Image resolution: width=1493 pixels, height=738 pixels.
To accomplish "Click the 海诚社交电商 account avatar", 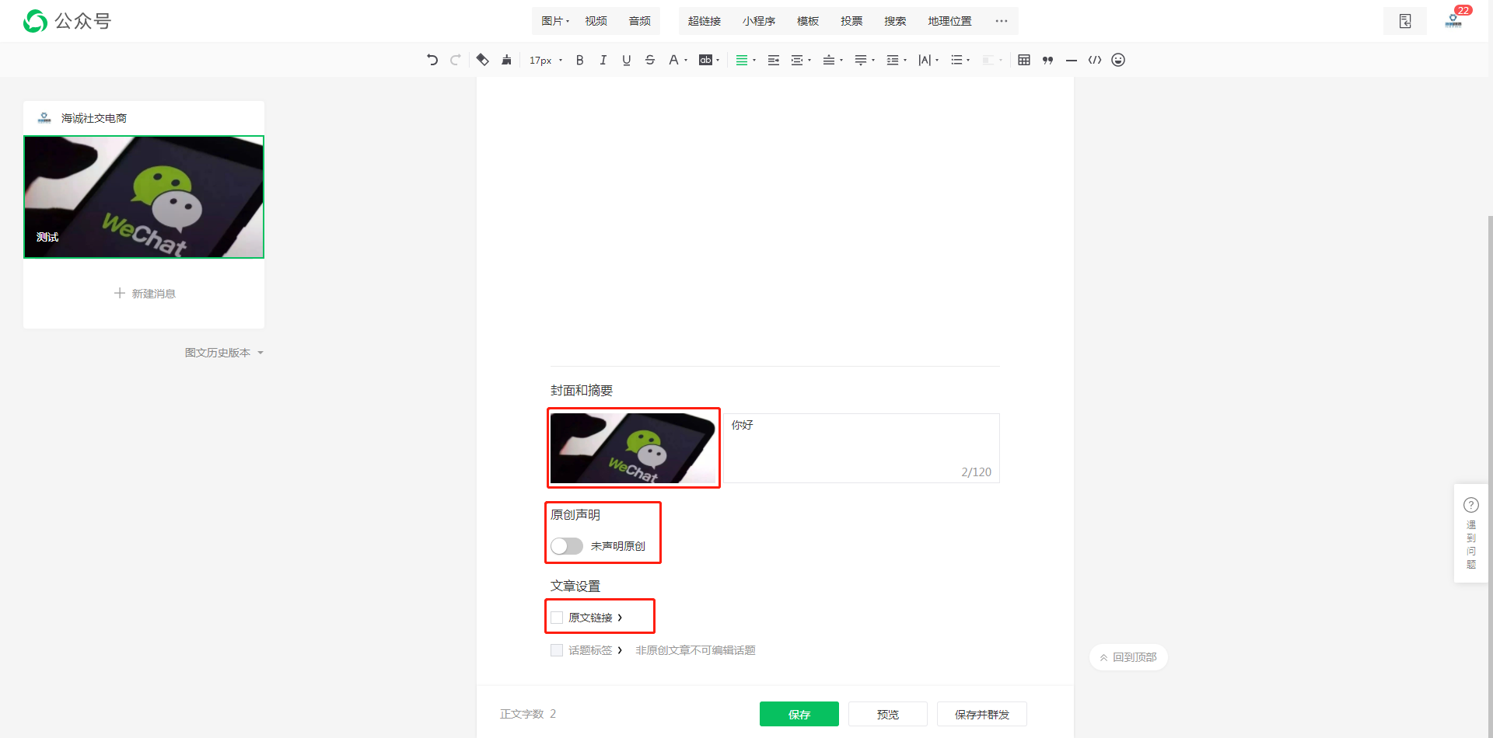I will [44, 118].
